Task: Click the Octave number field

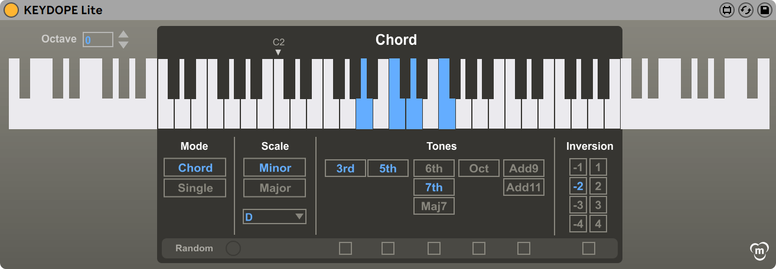Action: click(97, 40)
